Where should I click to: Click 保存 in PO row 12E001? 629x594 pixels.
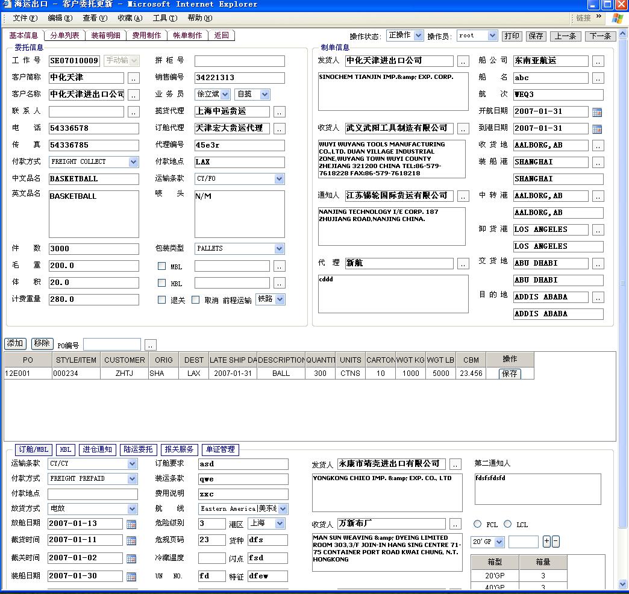tap(510, 374)
